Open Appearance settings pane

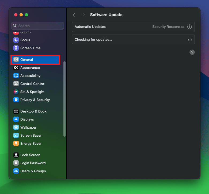point(35,68)
